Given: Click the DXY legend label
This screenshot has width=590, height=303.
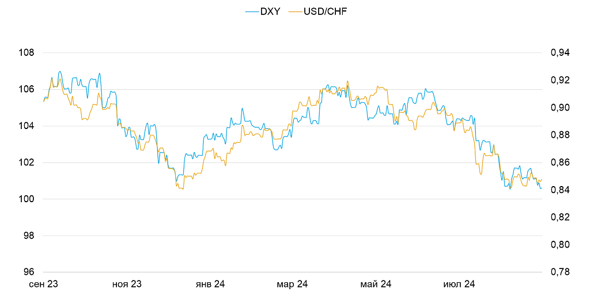Looking at the screenshot, I should [x=270, y=11].
